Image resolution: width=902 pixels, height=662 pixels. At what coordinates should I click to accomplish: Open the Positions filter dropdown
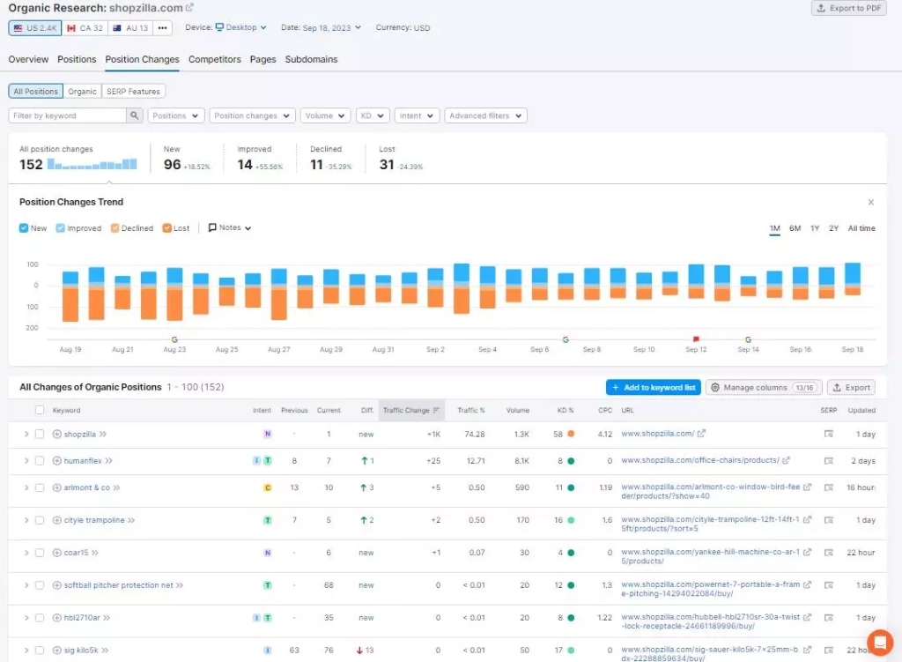click(x=175, y=115)
